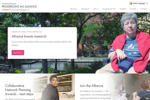The height and width of the screenshot is (100, 150).
Task: Navigate to the Timeline page
Action: pyautogui.click(x=123, y=9)
